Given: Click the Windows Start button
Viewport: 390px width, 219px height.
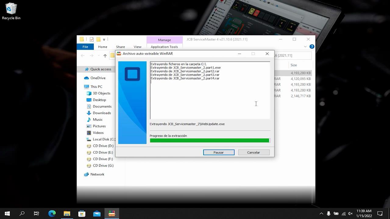Looking at the screenshot, I should [x=7, y=214].
